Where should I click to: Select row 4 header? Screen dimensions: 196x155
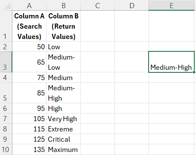pyautogui.click(x=6, y=77)
